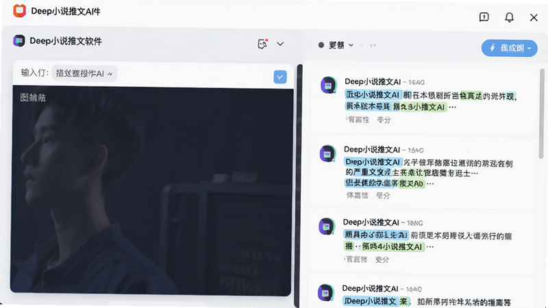Click the dark vertical divider handle between panels
Viewport: 548px width, 308px height.
tap(299, 185)
